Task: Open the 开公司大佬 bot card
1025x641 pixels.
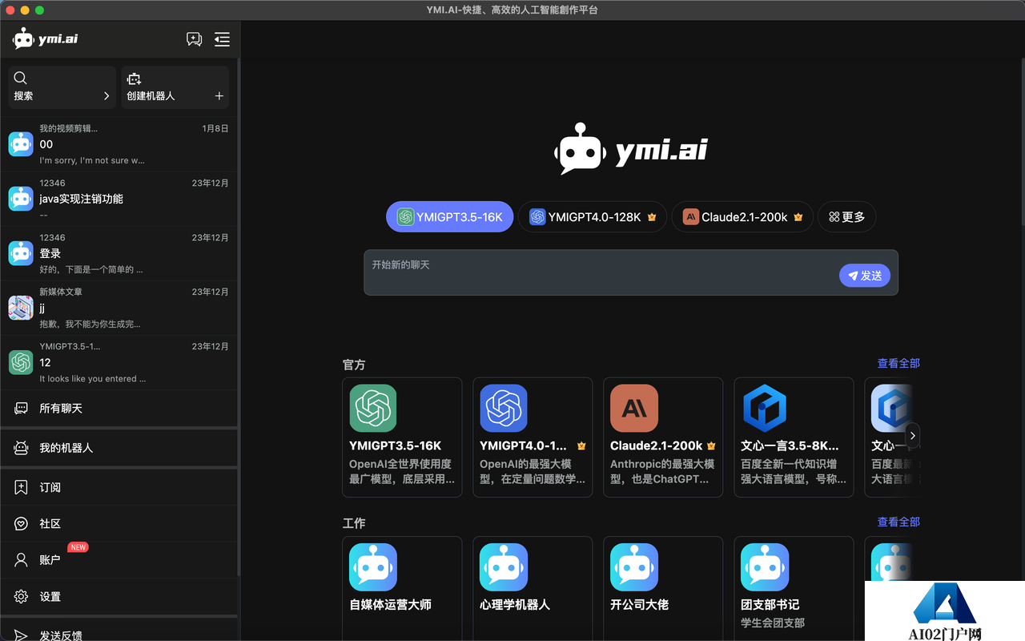Action: coord(663,589)
